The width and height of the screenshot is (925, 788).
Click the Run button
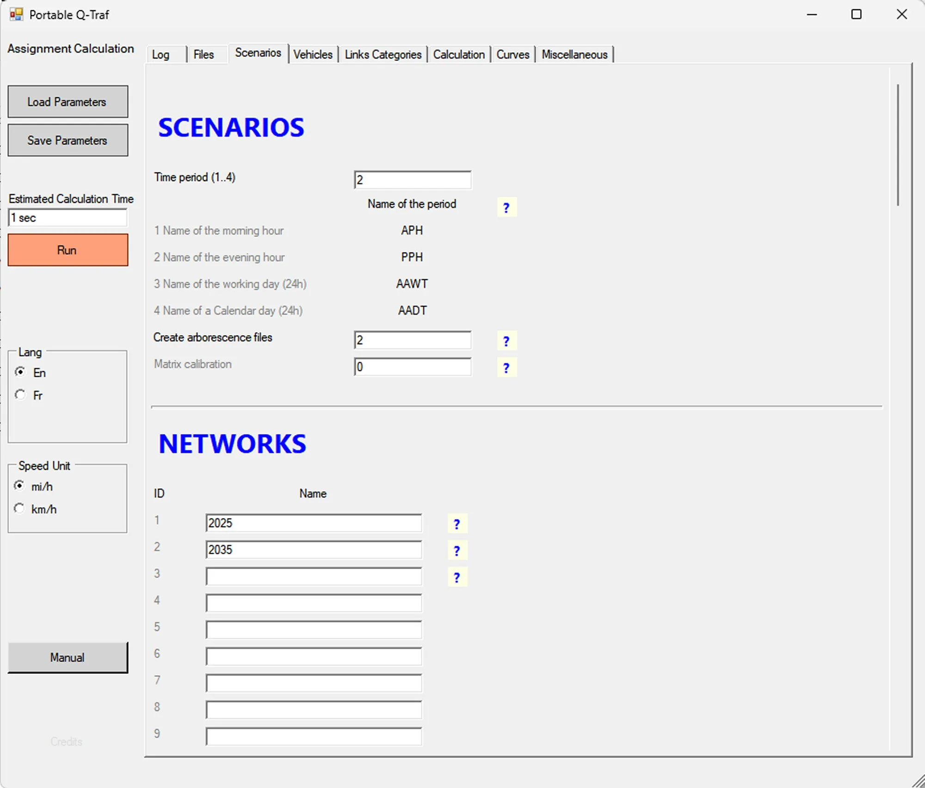pyautogui.click(x=68, y=250)
